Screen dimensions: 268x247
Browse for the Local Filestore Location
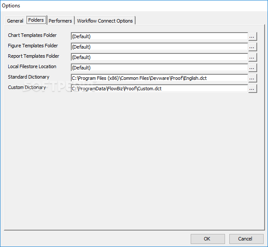[x=252, y=68]
